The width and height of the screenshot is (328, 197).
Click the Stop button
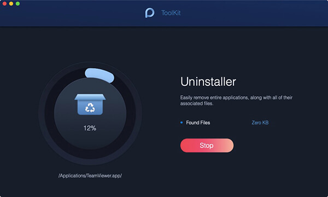click(x=207, y=146)
